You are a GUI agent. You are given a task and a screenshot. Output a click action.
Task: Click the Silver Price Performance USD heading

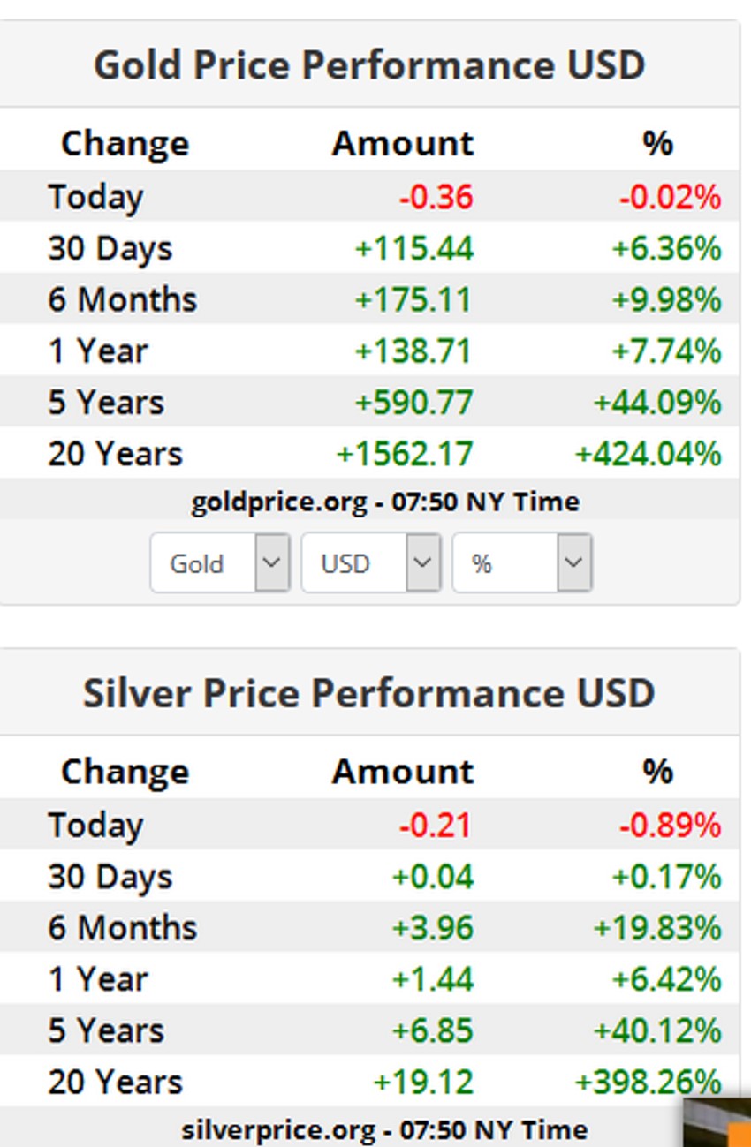[x=369, y=693]
